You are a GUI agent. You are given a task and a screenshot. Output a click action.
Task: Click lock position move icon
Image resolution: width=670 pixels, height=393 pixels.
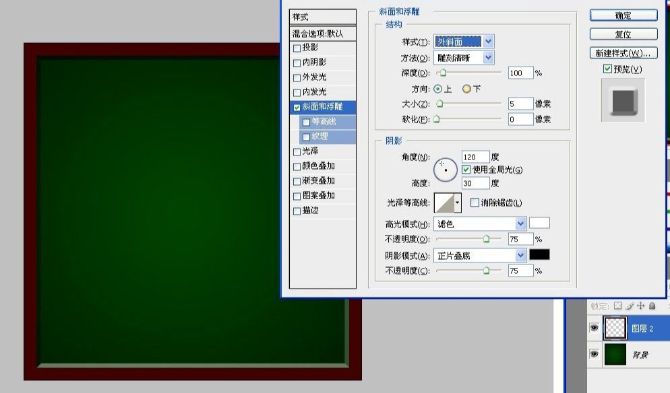640,306
